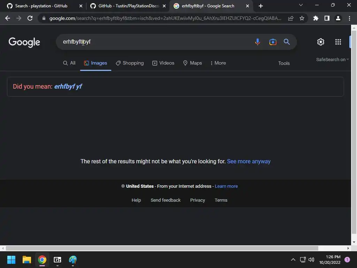Switch to Shopping results
The image size is (357, 268).
tap(130, 63)
